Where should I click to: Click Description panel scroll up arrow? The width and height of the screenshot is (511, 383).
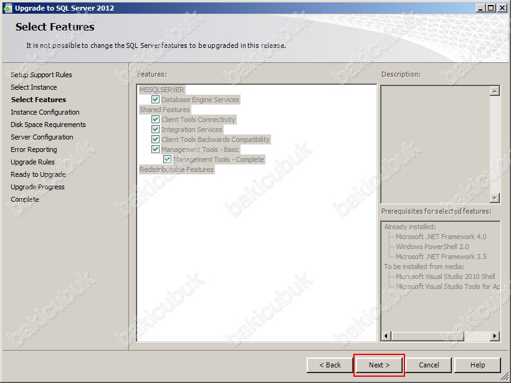point(495,91)
